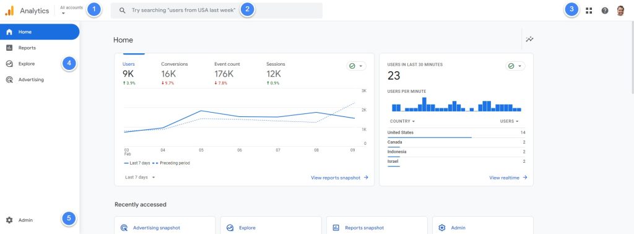
Task: Open the USERS metric dropdown
Action: click(x=509, y=121)
